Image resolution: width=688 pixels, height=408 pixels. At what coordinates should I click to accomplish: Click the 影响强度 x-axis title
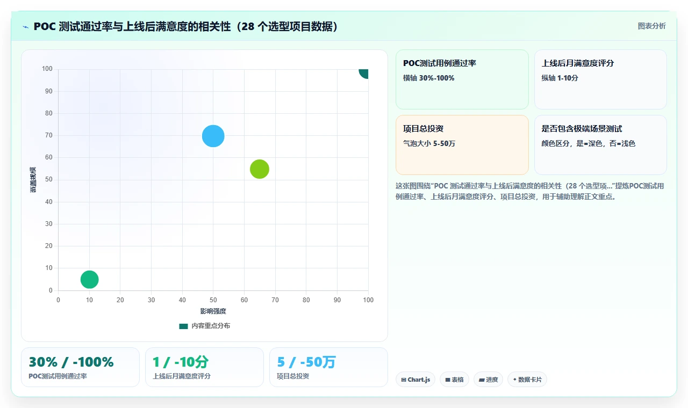click(213, 311)
